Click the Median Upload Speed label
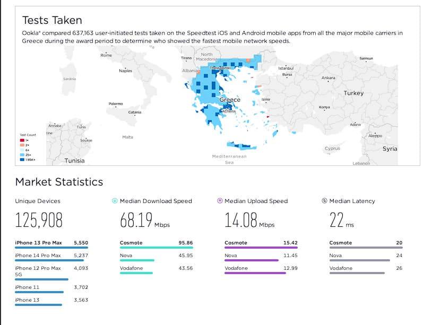The image size is (432, 325). click(256, 201)
